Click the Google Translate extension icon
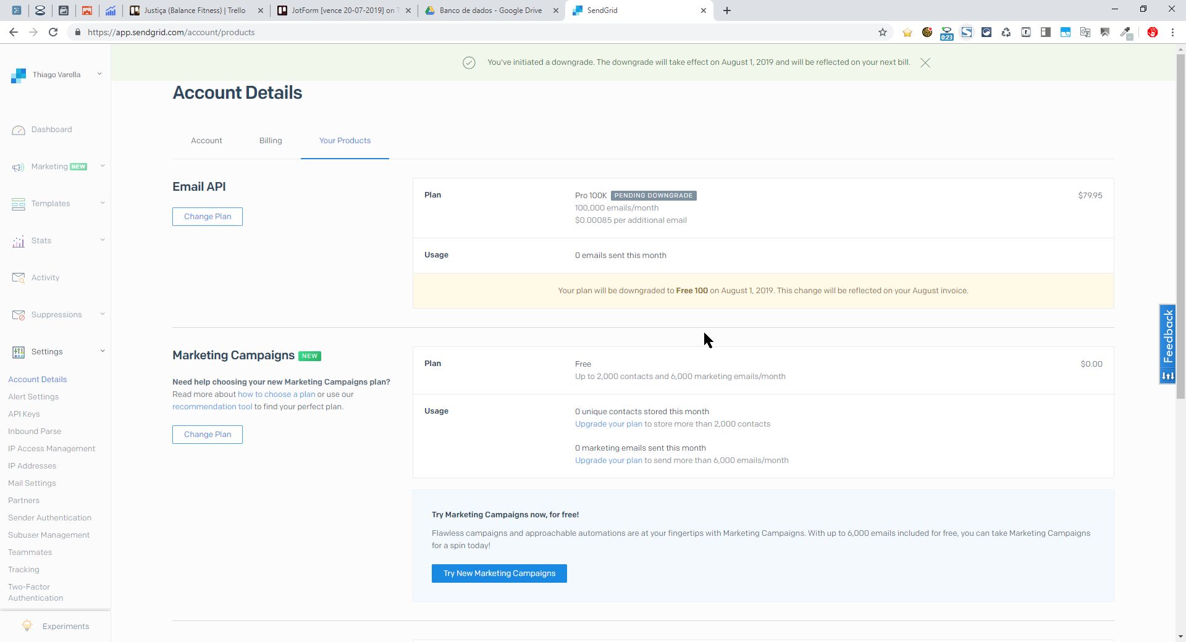Viewport: 1186px width, 642px height. click(1085, 32)
